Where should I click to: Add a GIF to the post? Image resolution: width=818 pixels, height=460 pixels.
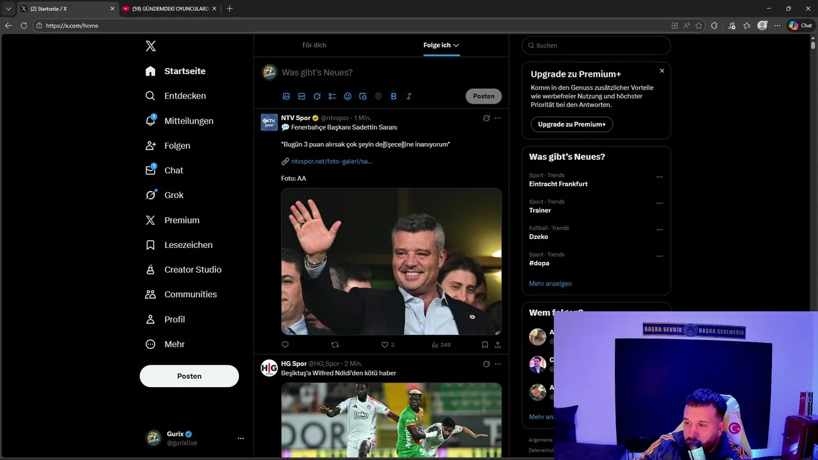[302, 96]
